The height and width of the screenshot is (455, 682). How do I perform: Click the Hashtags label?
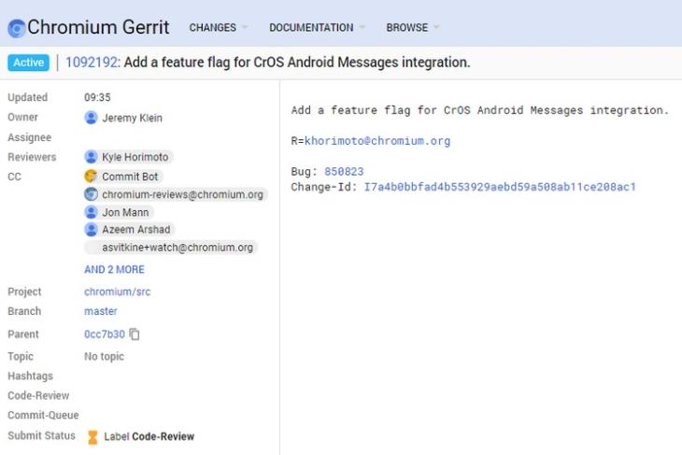coord(30,376)
